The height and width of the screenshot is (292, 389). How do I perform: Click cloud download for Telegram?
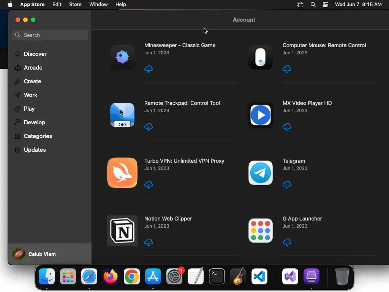pyautogui.click(x=287, y=185)
